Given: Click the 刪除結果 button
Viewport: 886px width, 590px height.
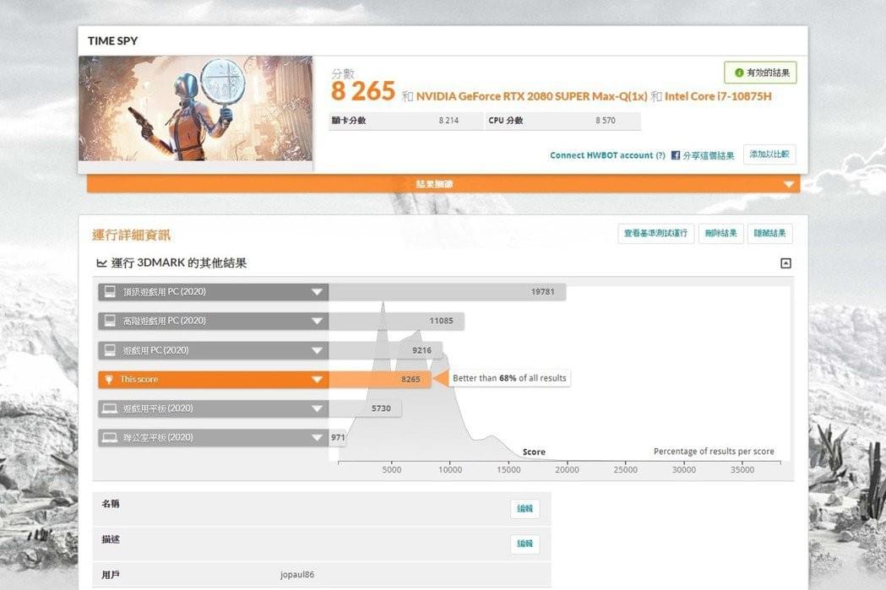Looking at the screenshot, I should [721, 233].
